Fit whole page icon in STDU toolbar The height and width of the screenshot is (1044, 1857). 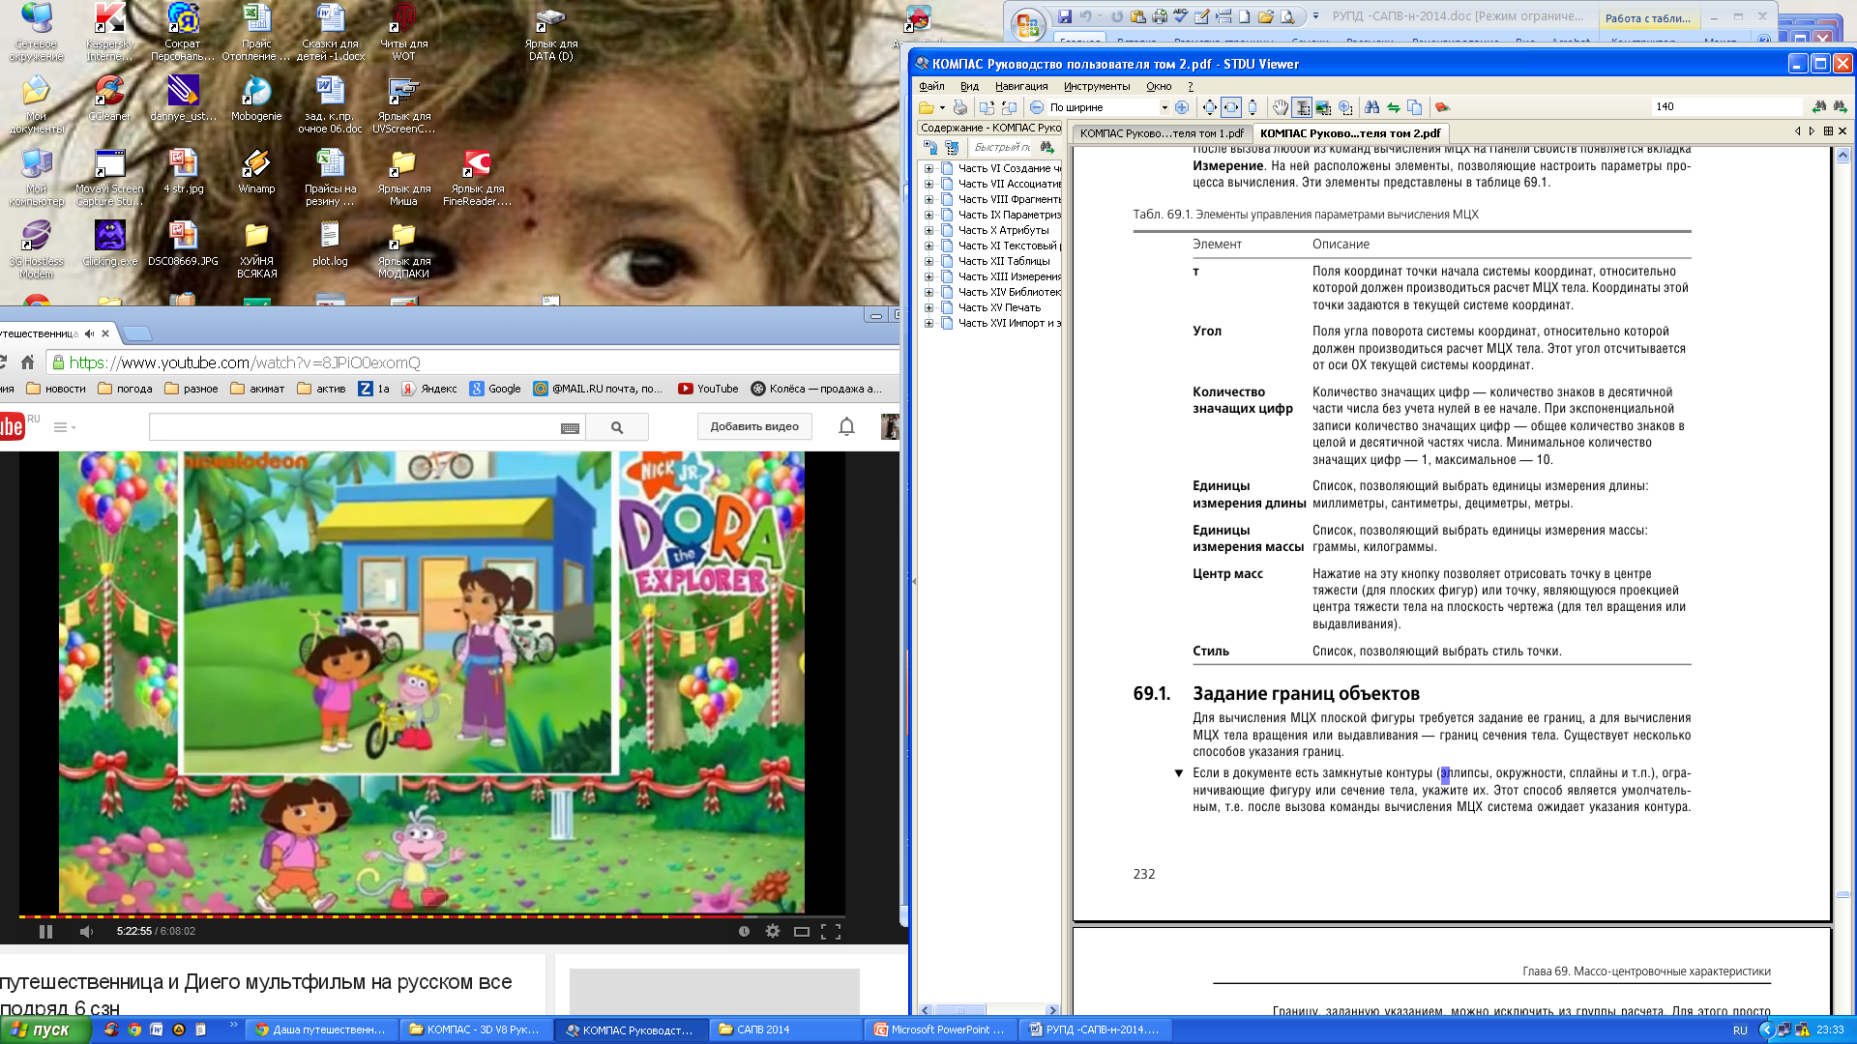coord(1210,107)
